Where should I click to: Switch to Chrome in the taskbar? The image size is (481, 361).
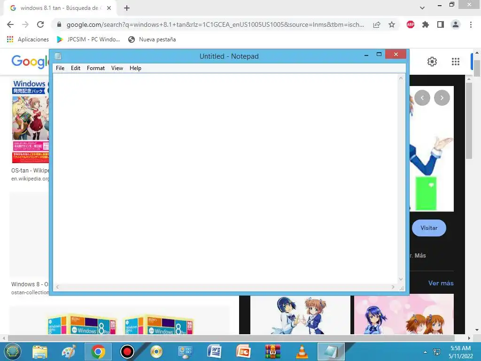(x=98, y=352)
